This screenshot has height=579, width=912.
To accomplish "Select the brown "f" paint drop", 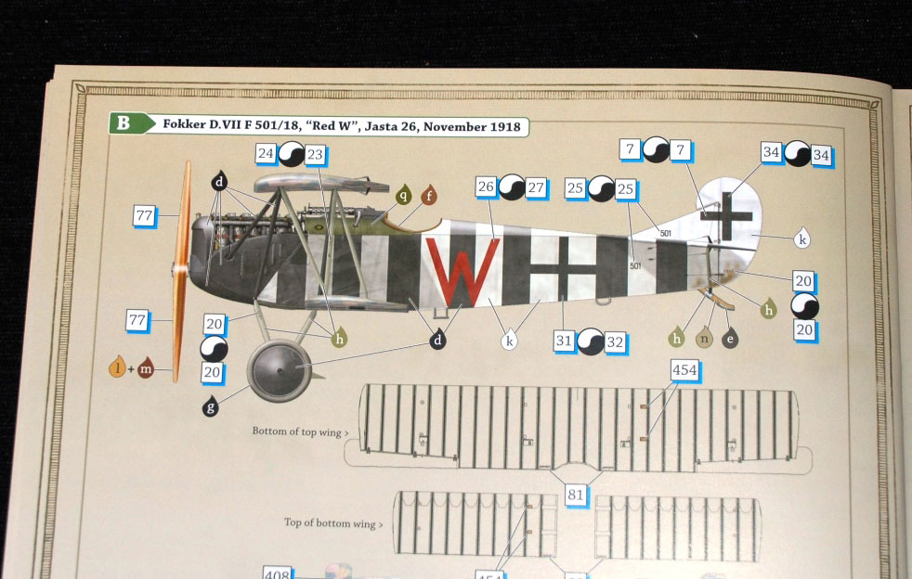I will tap(428, 196).
